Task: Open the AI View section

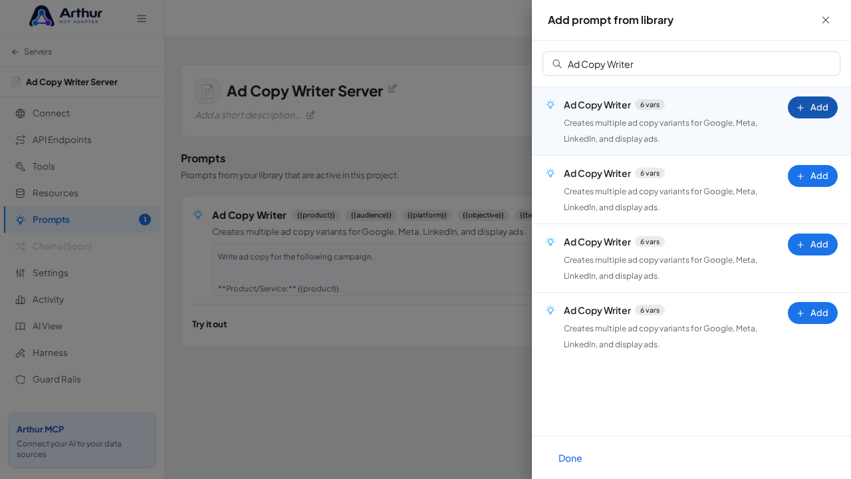Action: tap(82, 326)
